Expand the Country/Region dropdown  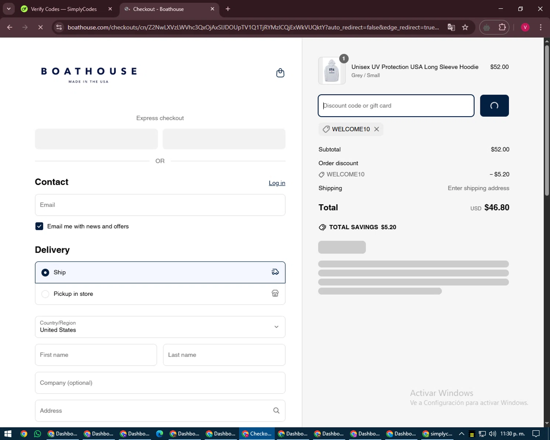pyautogui.click(x=160, y=327)
